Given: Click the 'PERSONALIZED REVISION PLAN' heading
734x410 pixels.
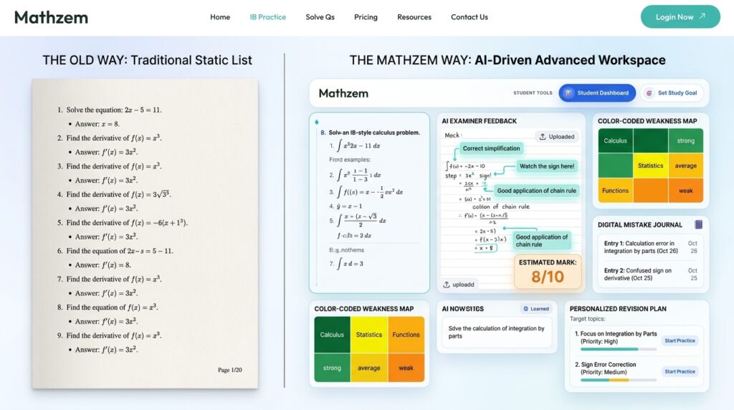Looking at the screenshot, I should coord(618,309).
